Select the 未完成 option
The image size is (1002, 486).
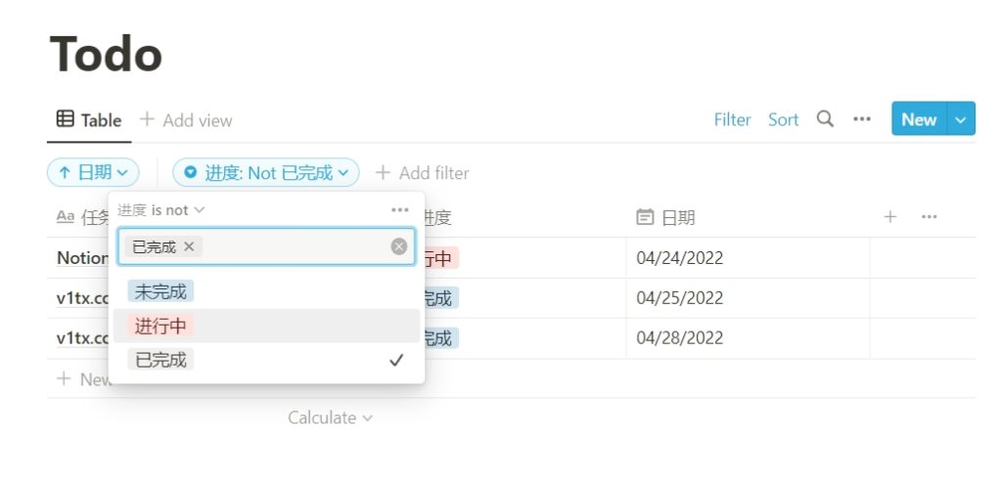[x=267, y=291]
